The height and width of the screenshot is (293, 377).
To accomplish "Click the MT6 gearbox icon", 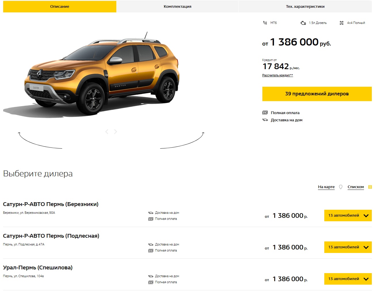I will coord(265,23).
